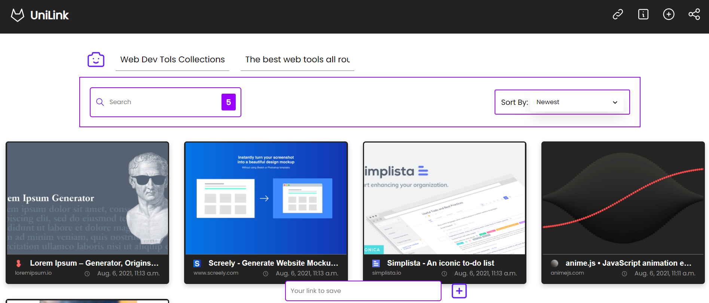Open the info icon in header
The height and width of the screenshot is (303, 709).
coord(643,14)
